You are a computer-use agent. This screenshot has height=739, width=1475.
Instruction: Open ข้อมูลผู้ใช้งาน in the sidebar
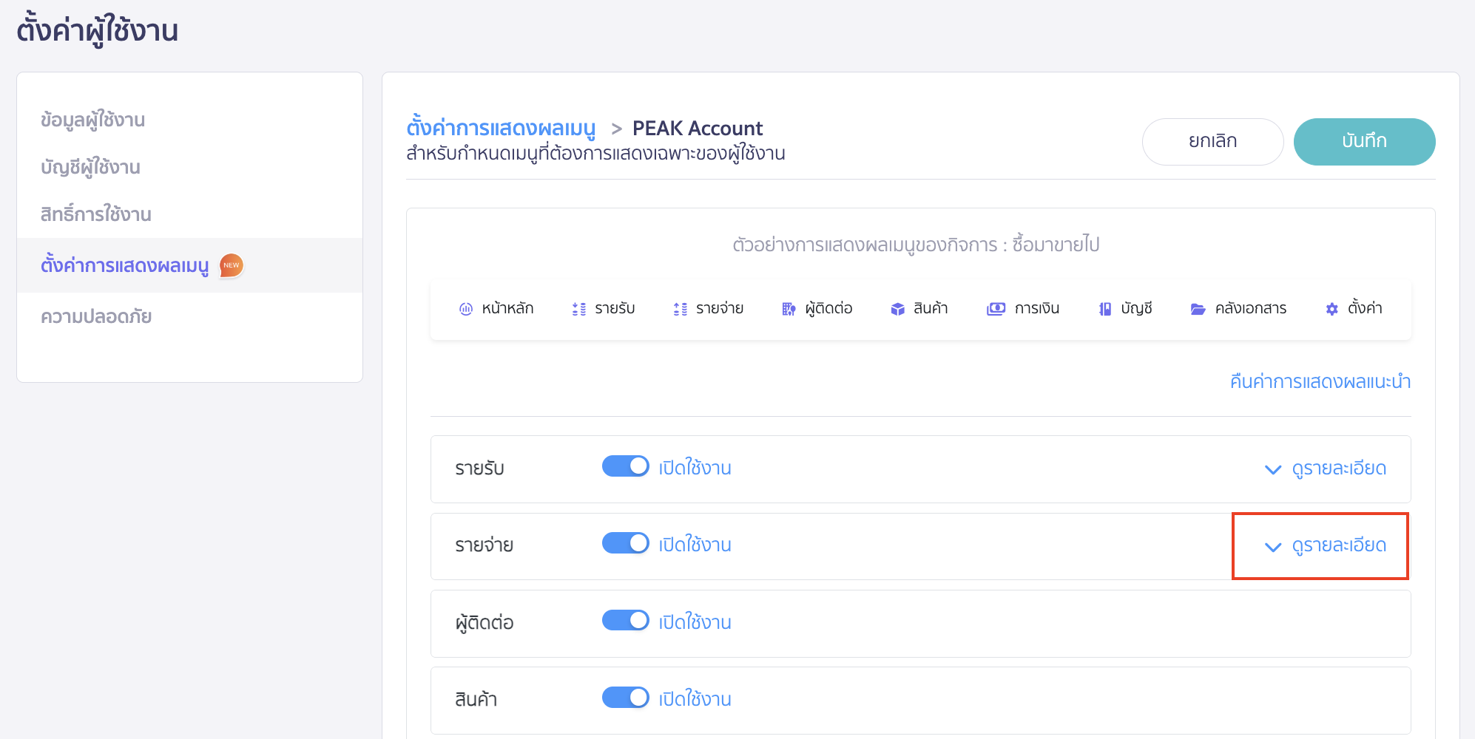coord(93,120)
